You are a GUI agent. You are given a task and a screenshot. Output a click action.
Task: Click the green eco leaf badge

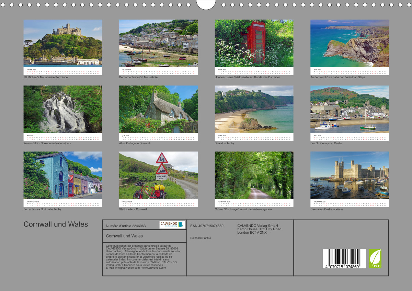(x=375, y=258)
